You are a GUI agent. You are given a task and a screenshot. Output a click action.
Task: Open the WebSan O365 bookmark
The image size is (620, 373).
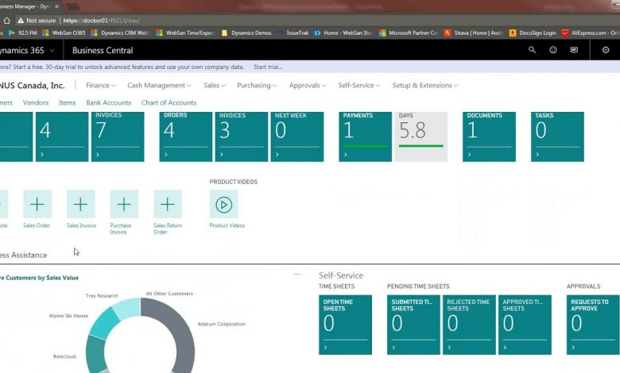[64, 33]
